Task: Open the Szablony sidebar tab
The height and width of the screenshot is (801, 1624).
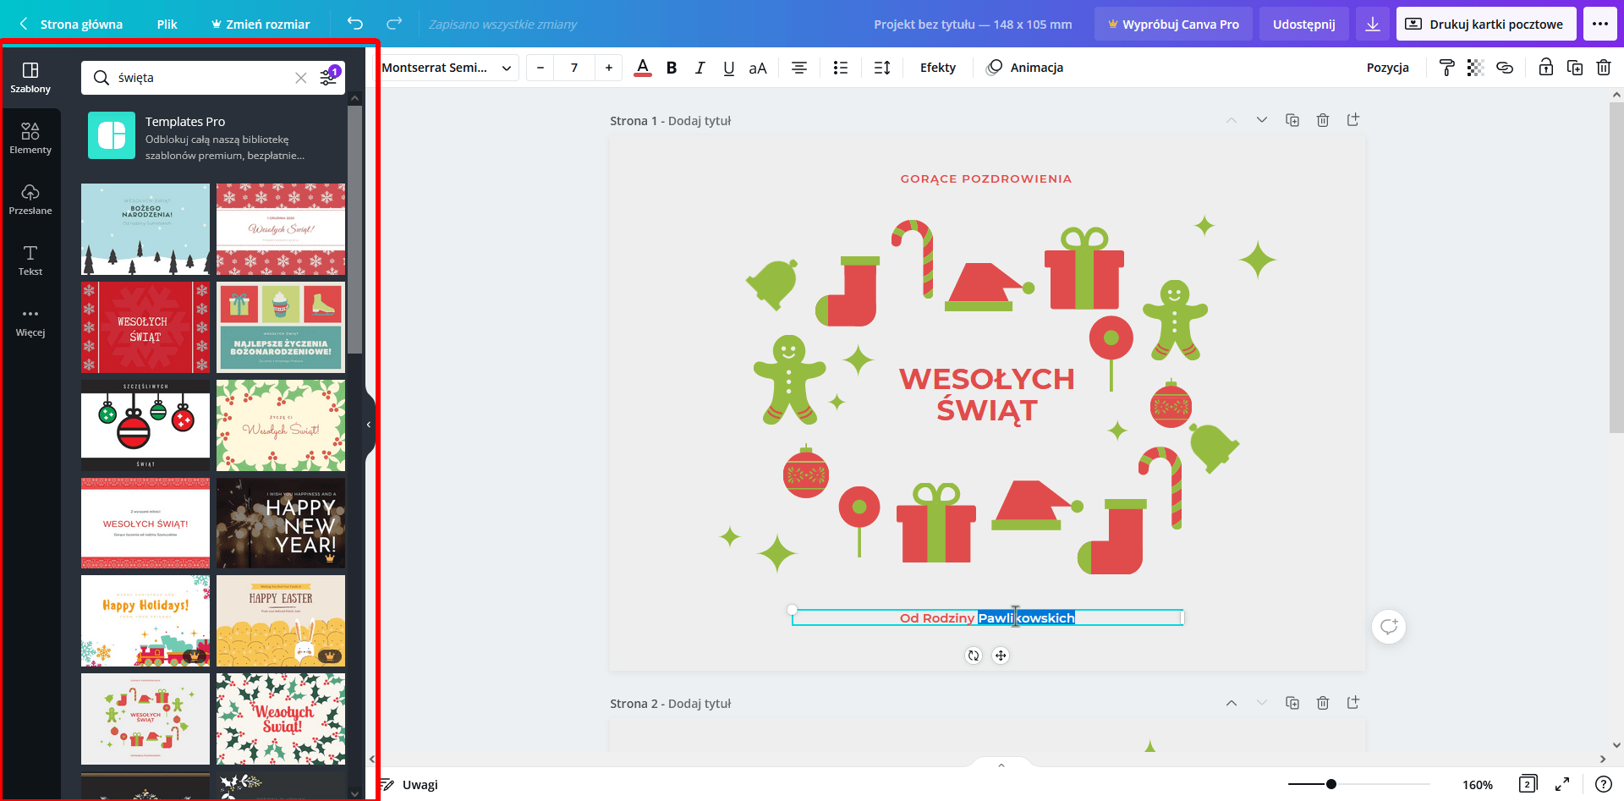Action: (x=30, y=78)
